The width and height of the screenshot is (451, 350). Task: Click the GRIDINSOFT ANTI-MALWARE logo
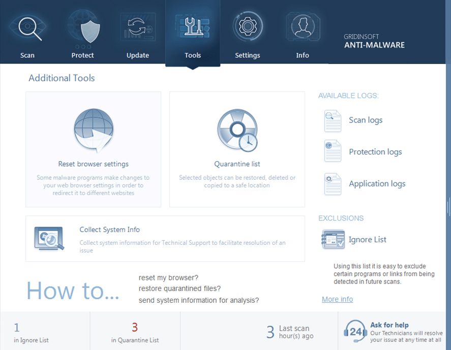coord(375,41)
